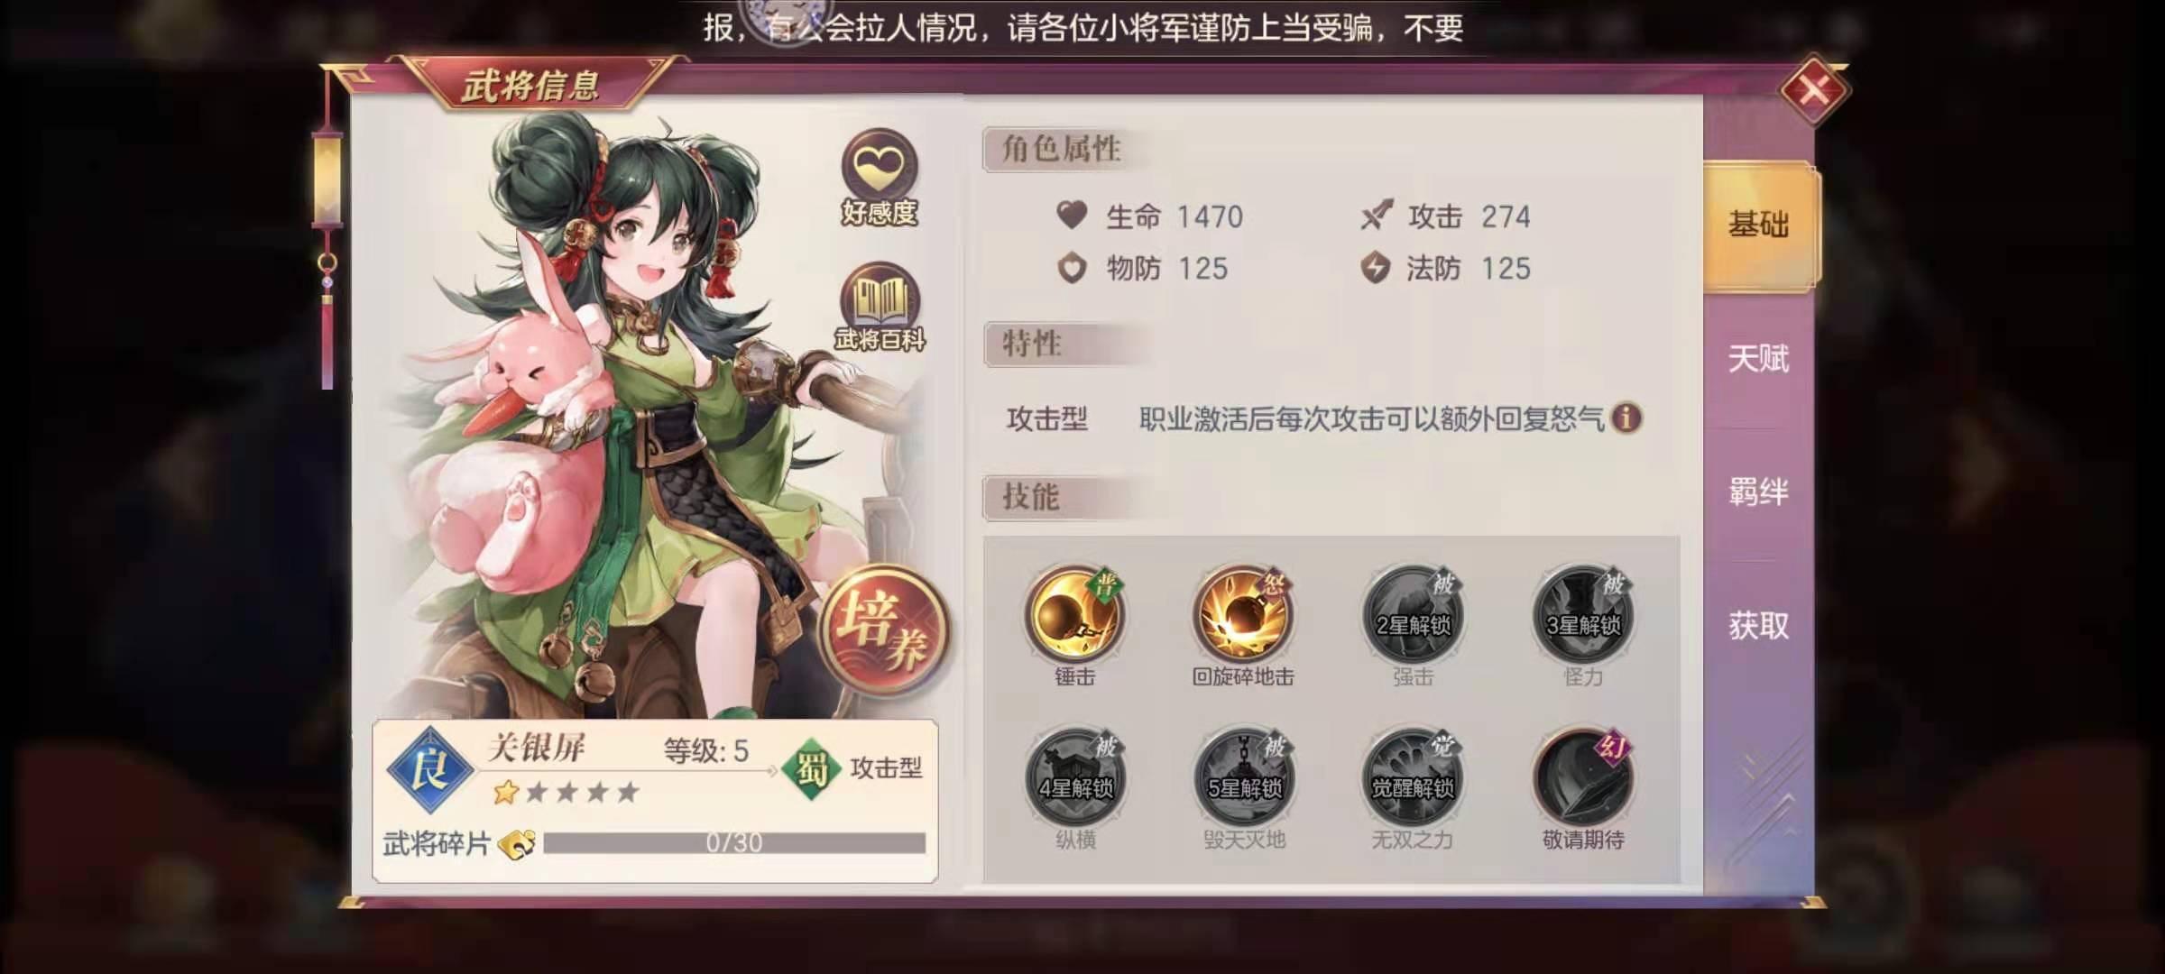Open the 羁绊 tab
2165x974 pixels.
(x=1759, y=492)
